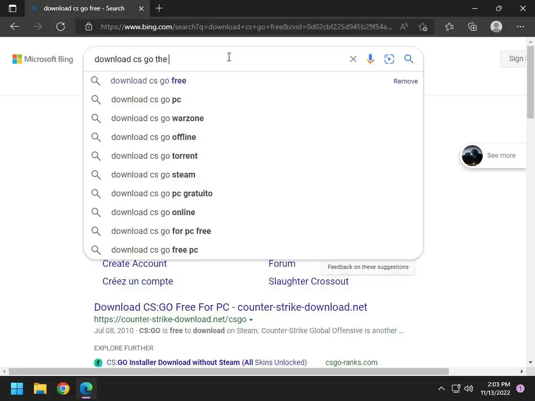535x401 pixels.
Task: Launch Google Chrome from taskbar
Action: coord(63,388)
